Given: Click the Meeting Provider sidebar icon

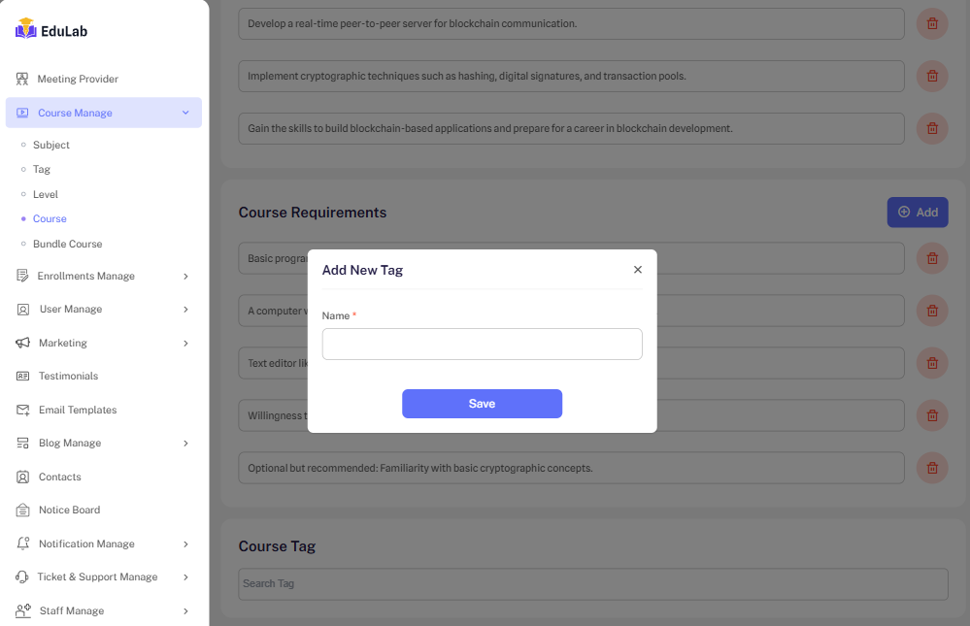Looking at the screenshot, I should tap(22, 79).
